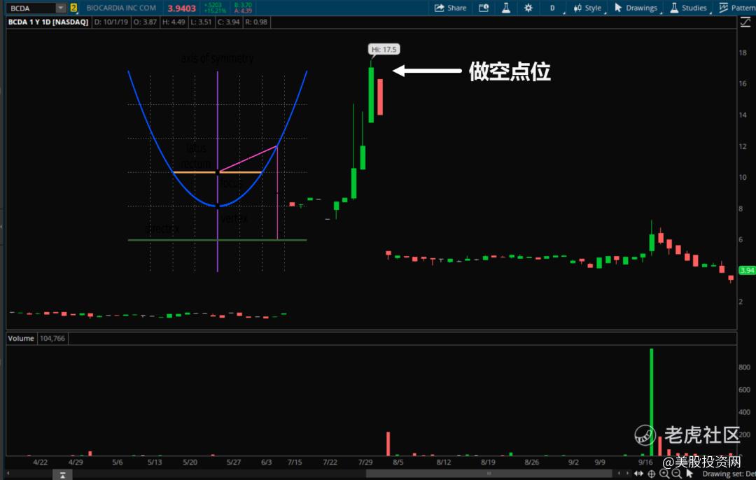The width and height of the screenshot is (756, 480).
Task: Click the yellow symbol link number 2 icon
Action: tap(73, 8)
